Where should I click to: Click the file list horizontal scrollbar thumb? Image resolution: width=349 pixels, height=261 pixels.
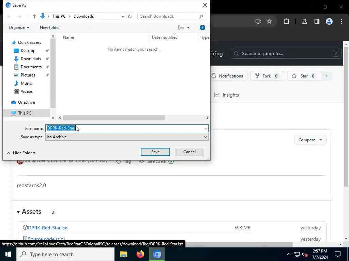(x=113, y=118)
